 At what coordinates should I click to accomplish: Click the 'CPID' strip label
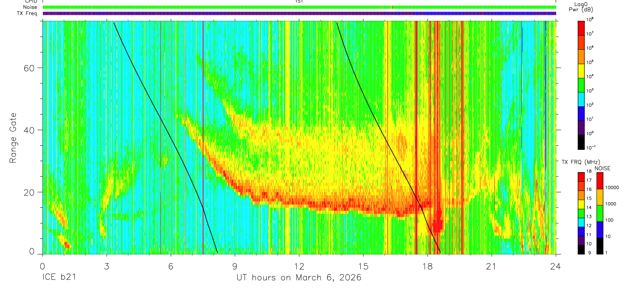click(32, 2)
